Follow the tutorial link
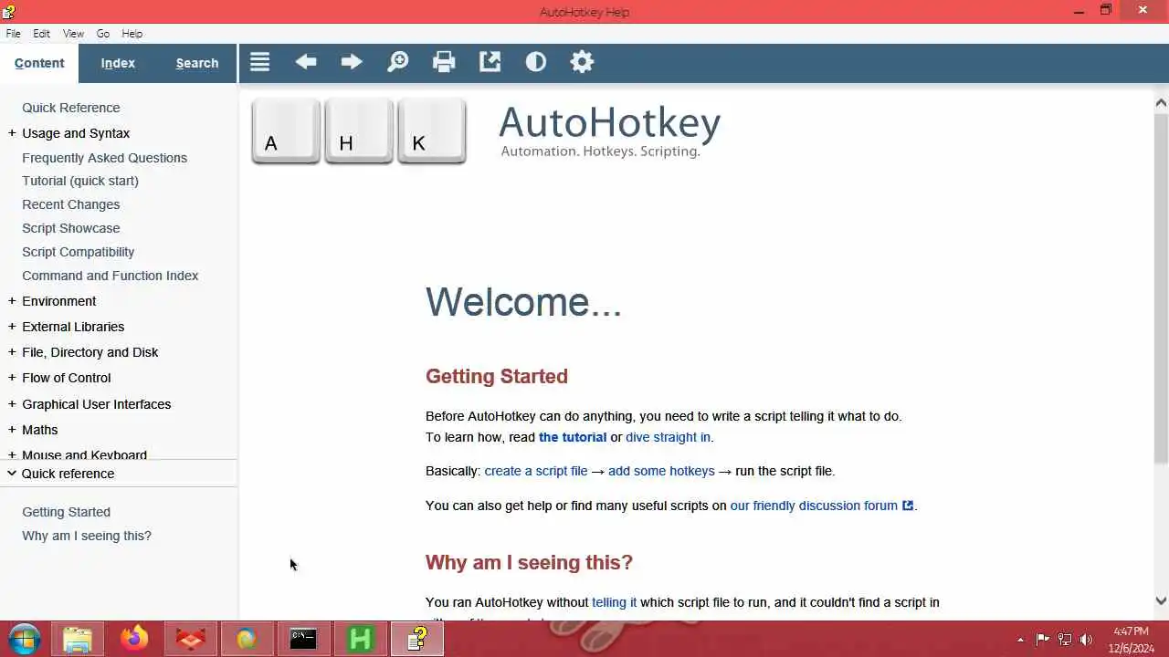The width and height of the screenshot is (1169, 657). point(573,437)
